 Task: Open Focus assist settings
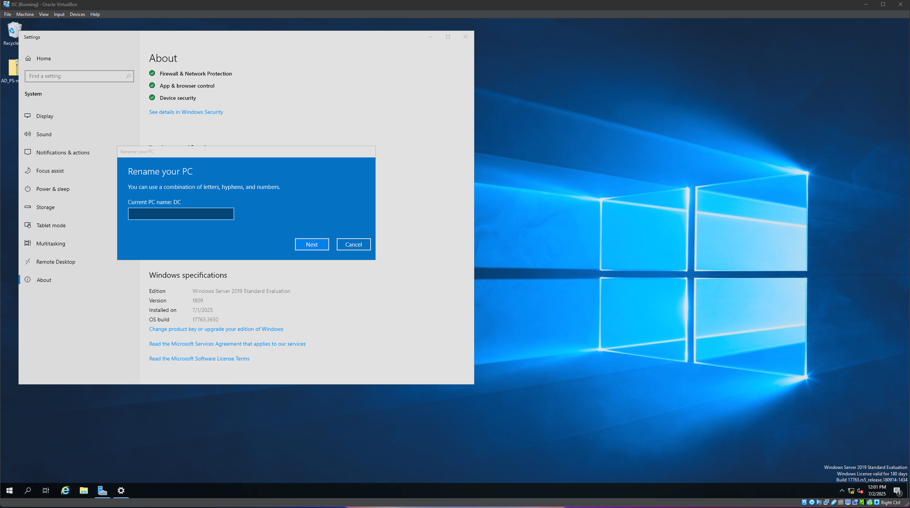tap(68, 171)
